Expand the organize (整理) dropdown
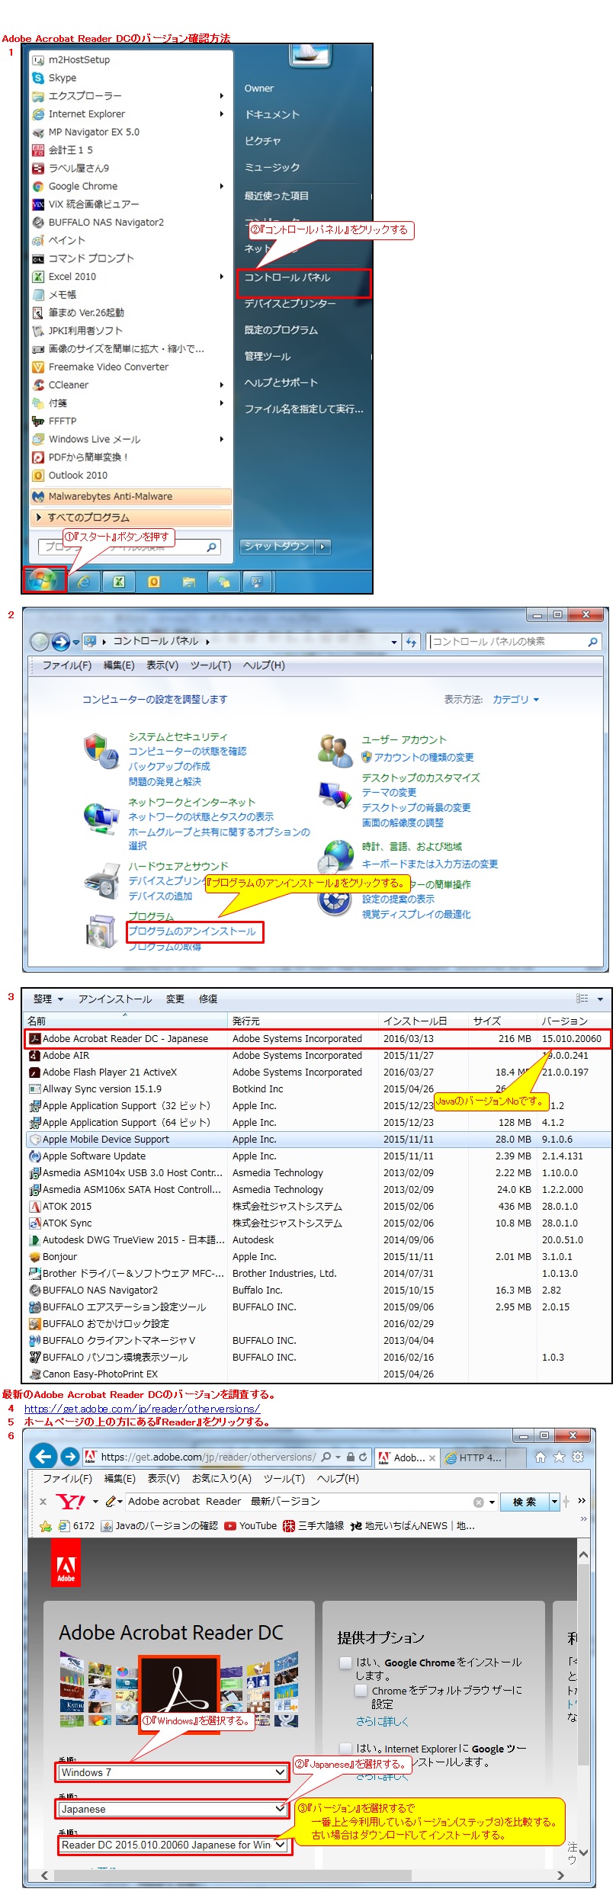 [x=47, y=999]
